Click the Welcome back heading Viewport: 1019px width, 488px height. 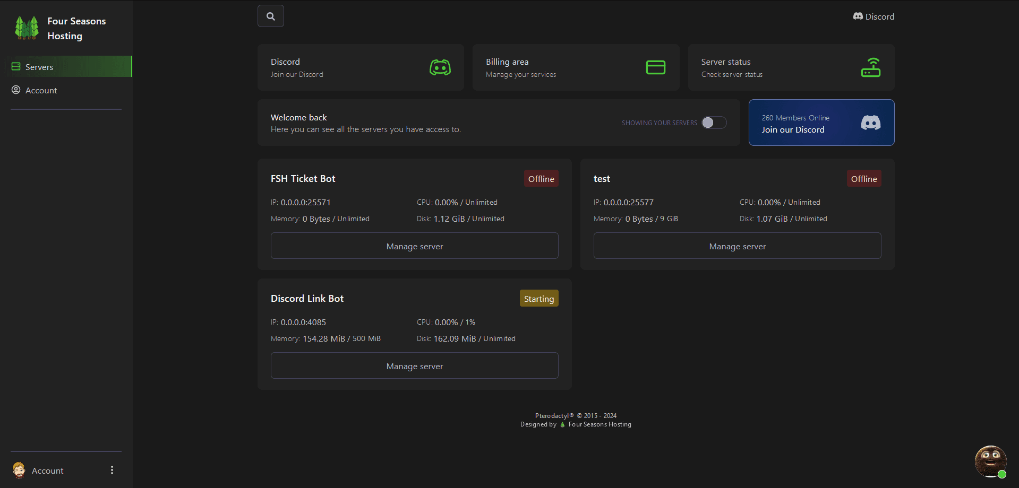pyautogui.click(x=299, y=117)
